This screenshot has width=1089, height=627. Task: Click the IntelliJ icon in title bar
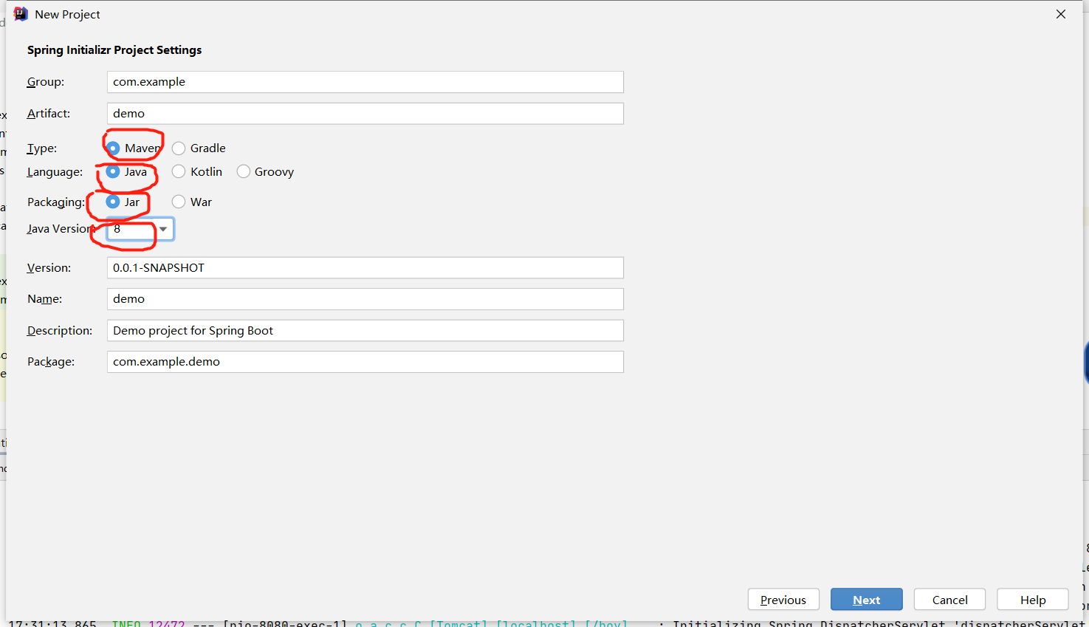[21, 14]
